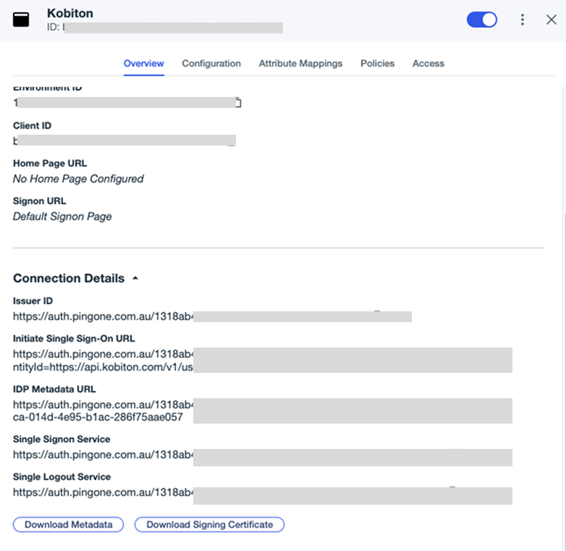Image resolution: width=566 pixels, height=551 pixels.
Task: Click the Signon URL label
Action: tap(39, 201)
